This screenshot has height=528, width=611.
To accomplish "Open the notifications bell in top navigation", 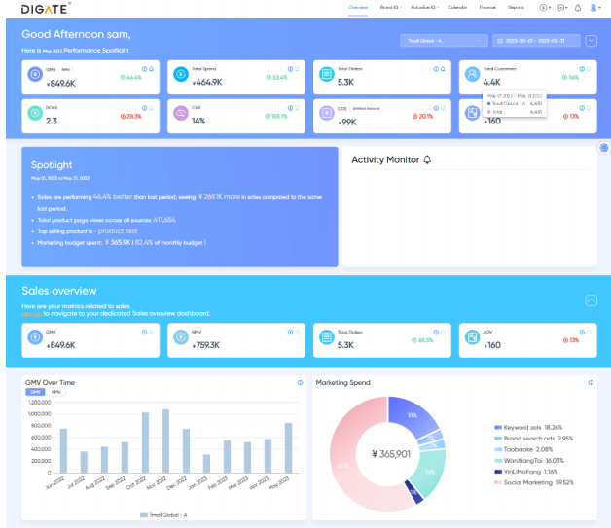I will point(577,7).
